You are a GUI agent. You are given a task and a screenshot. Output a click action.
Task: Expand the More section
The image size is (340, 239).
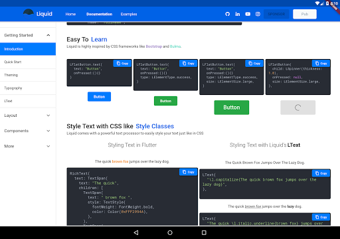tap(28, 146)
